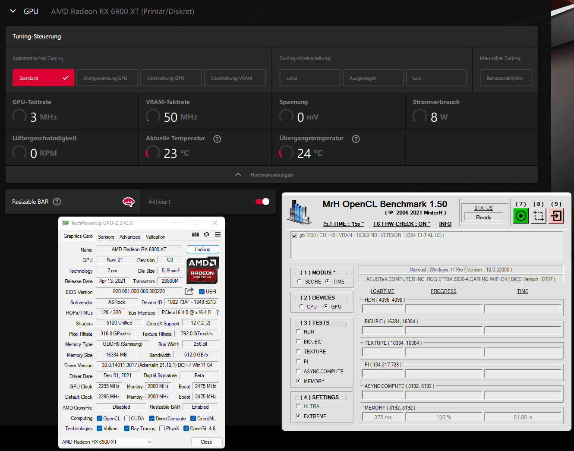Toggle the Ray Tracing checkbox
The image size is (574, 451).
tap(126, 429)
